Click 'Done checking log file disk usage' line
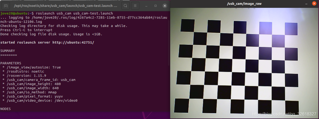 [x=51, y=34]
